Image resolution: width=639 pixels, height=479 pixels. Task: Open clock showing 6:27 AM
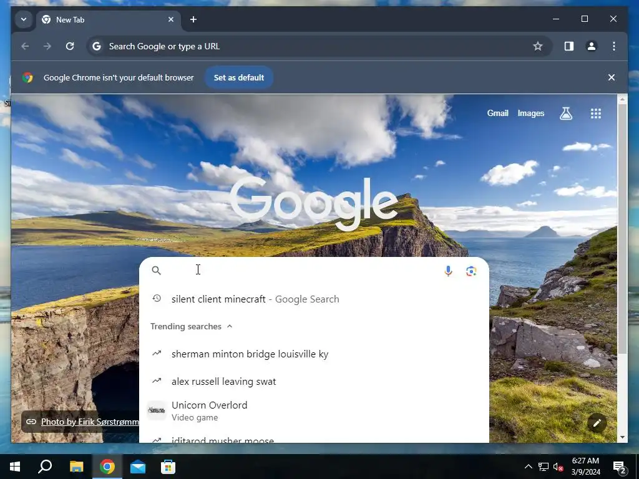click(x=585, y=467)
